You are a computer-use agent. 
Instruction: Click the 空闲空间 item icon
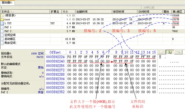(2, 35)
